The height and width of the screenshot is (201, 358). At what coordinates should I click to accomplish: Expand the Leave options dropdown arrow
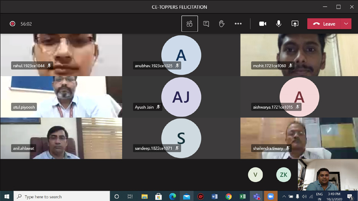346,24
